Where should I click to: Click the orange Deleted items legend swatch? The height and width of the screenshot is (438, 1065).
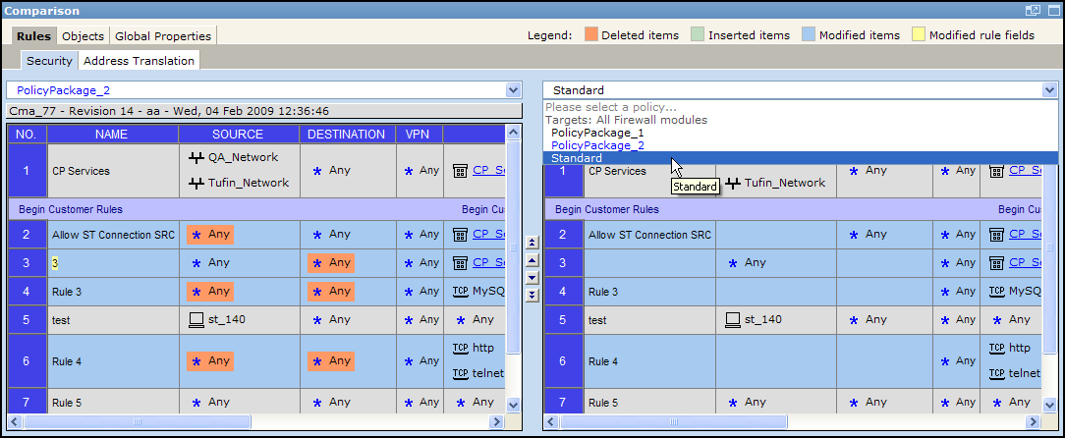click(x=589, y=35)
